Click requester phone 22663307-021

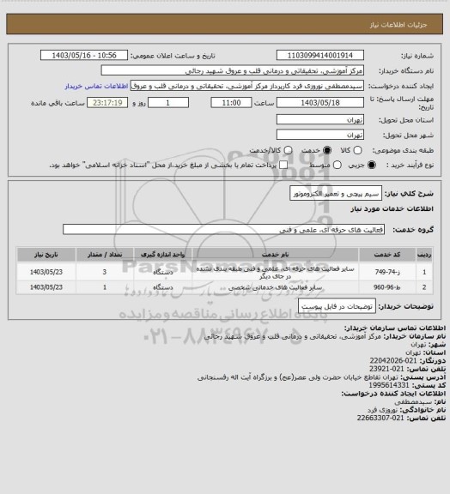click(x=380, y=418)
